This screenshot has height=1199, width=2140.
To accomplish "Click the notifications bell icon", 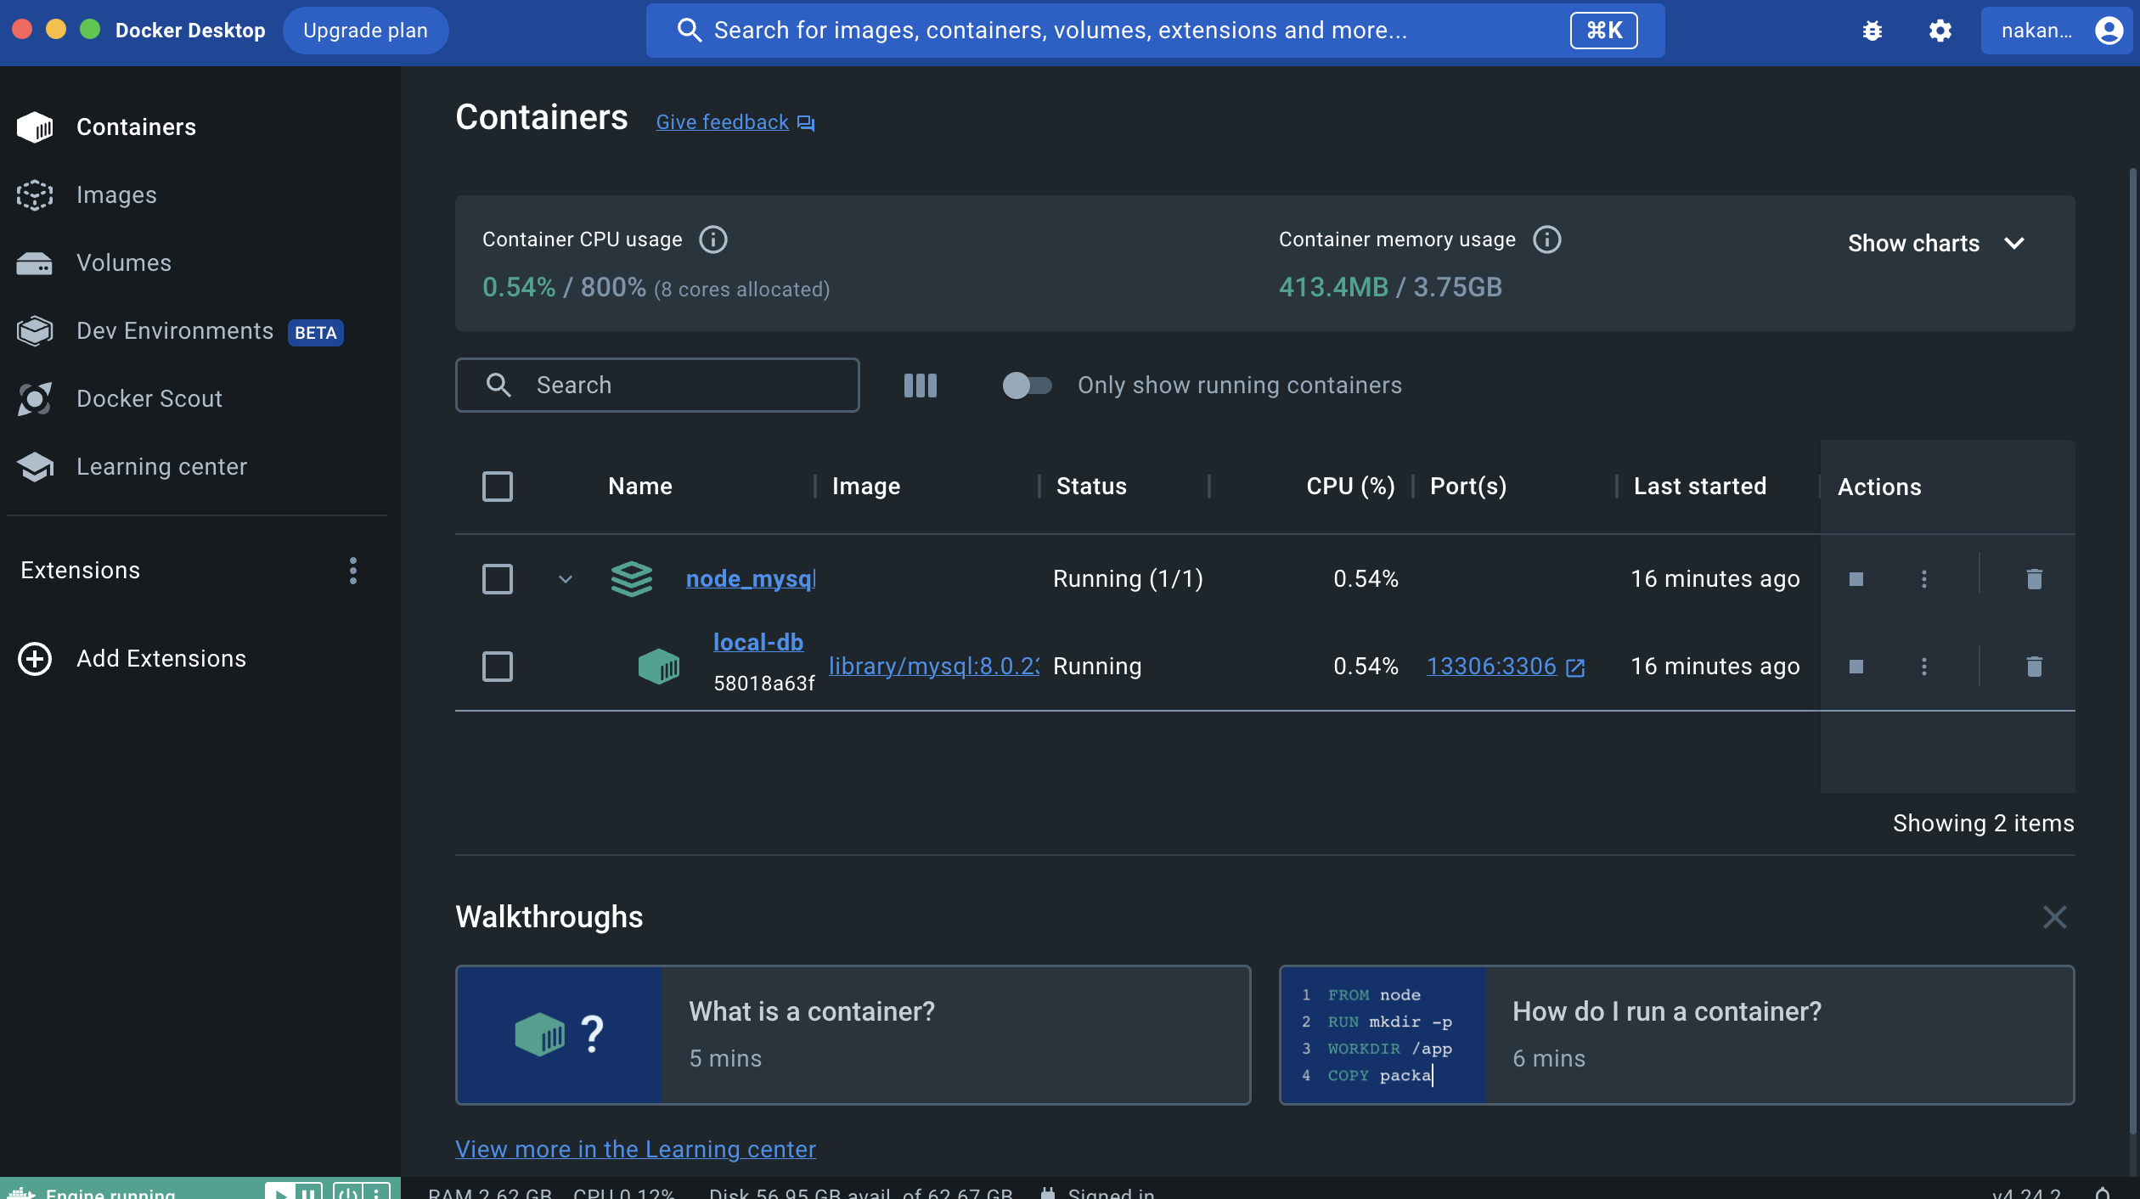I will (x=2103, y=1192).
